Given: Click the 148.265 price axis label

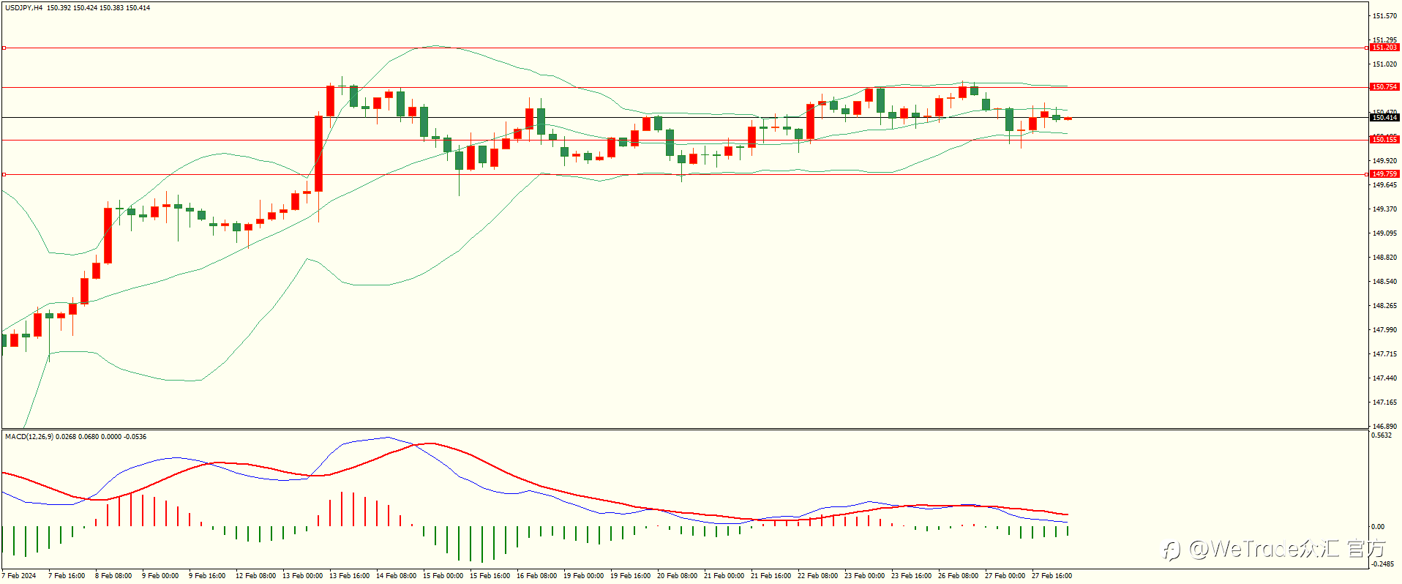Looking at the screenshot, I should click(x=1384, y=306).
